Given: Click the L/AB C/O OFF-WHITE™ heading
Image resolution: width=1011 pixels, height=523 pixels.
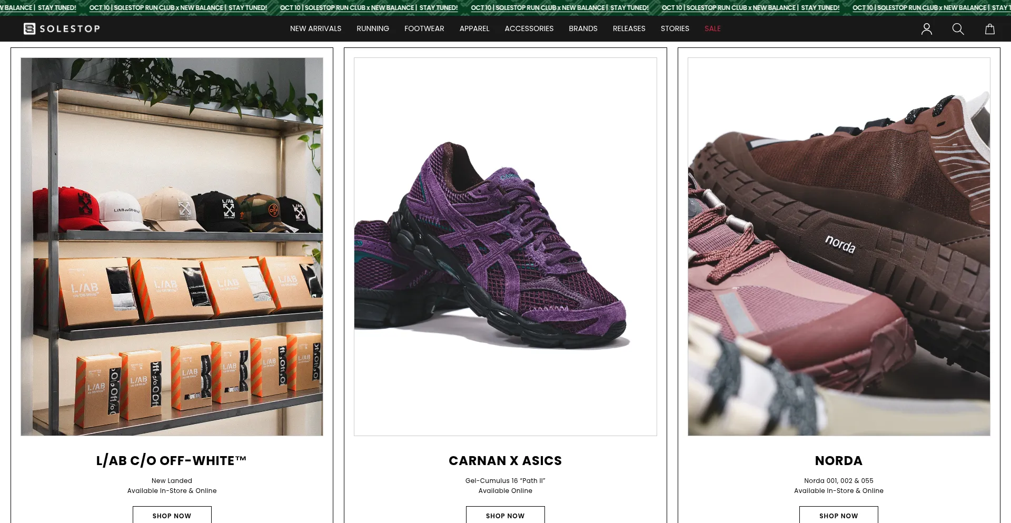Looking at the screenshot, I should point(172,461).
